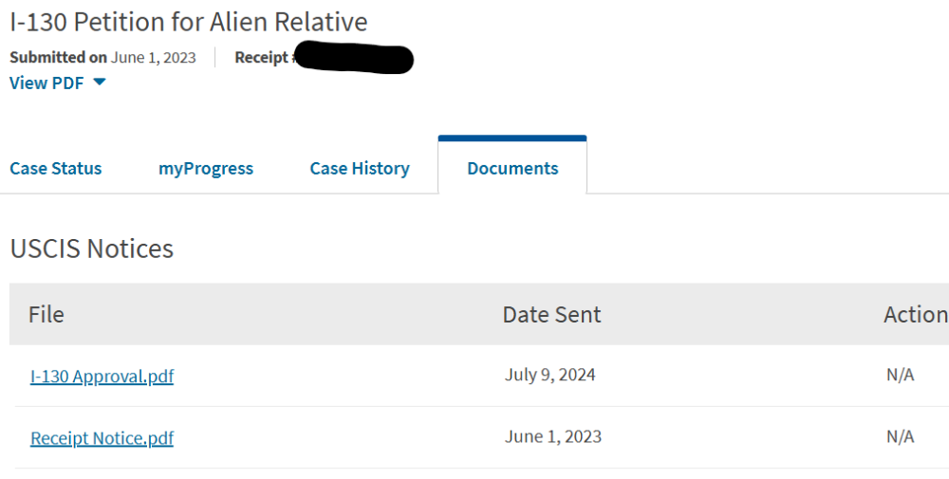
Task: Click the Submitted on June 1, 2023 text
Action: (102, 58)
